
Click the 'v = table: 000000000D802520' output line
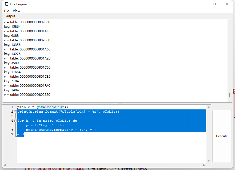pos(27,95)
